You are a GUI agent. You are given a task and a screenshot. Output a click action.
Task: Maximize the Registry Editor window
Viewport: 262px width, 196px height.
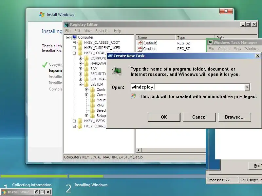[248, 24]
